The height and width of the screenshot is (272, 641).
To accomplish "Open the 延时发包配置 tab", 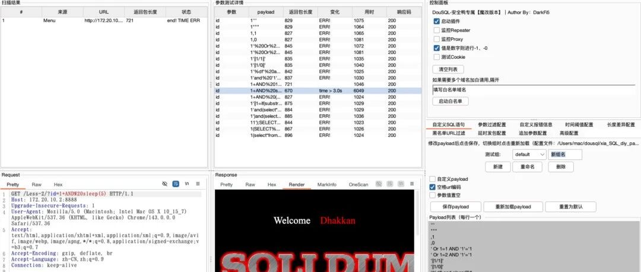I will 492,133.
